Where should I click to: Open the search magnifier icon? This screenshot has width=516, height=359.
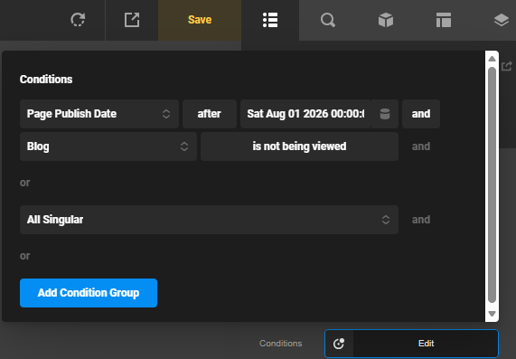328,20
